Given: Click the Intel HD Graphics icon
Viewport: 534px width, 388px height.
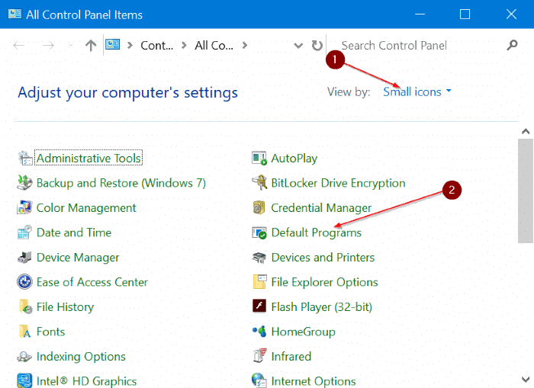Looking at the screenshot, I should [24, 380].
